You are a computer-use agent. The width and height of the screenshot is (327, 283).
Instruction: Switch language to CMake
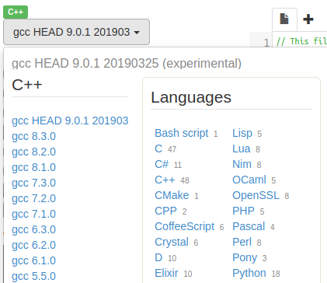[x=172, y=195]
